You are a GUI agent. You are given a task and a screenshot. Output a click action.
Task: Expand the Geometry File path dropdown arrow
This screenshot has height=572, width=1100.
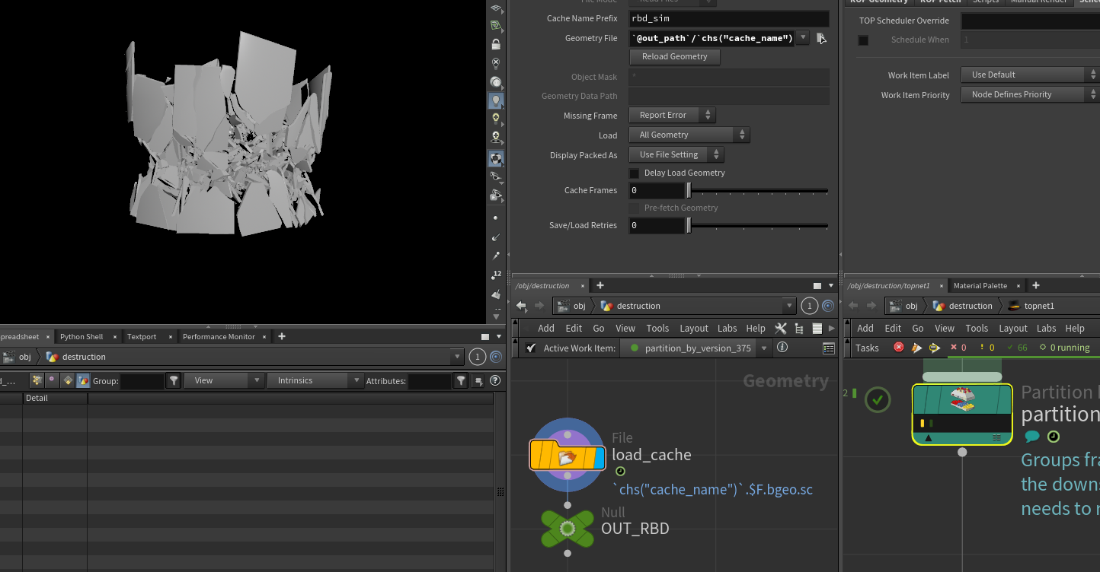pos(803,38)
